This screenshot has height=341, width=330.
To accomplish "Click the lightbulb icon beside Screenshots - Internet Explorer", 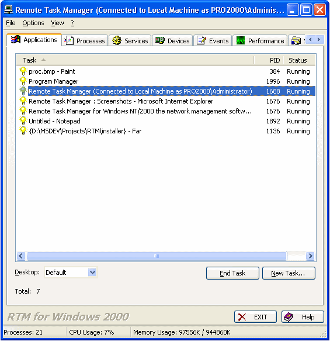I will click(23, 101).
